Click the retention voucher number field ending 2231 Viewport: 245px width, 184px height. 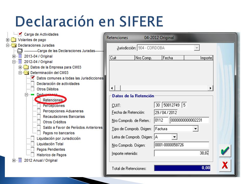(189, 120)
